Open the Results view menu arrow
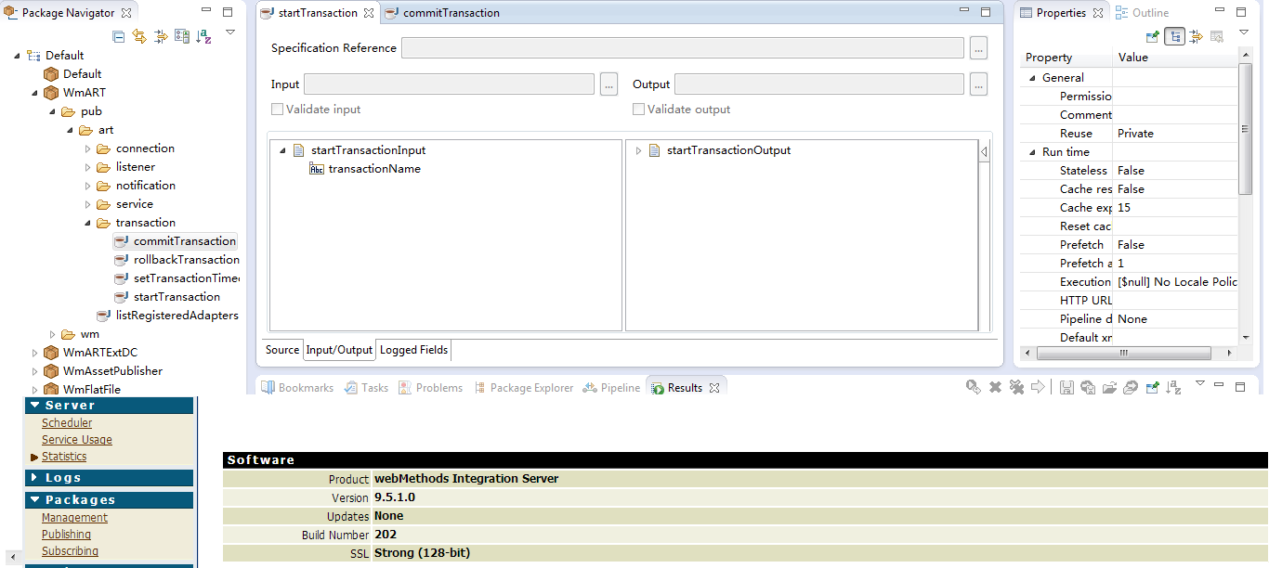1269x568 pixels. point(1200,383)
